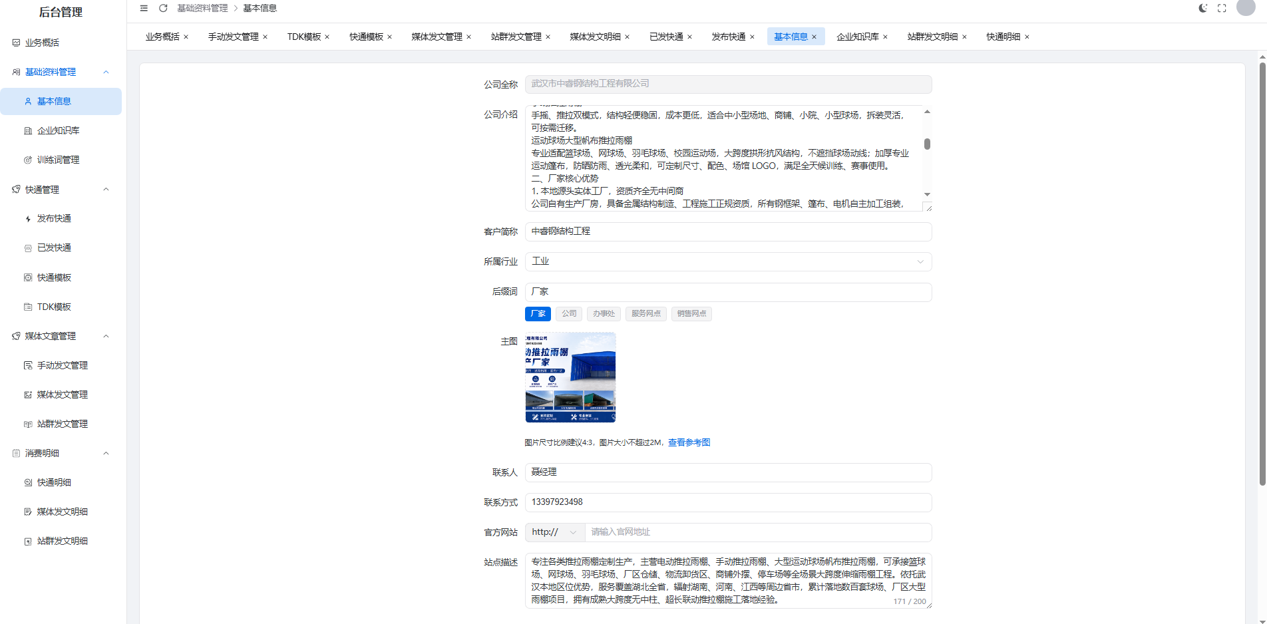Collapse the 媒体文章管理 sidebar group
The width and height of the screenshot is (1267, 624).
pyautogui.click(x=61, y=336)
